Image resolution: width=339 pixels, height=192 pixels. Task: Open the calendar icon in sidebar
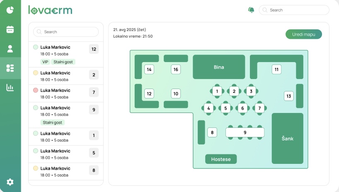click(10, 29)
